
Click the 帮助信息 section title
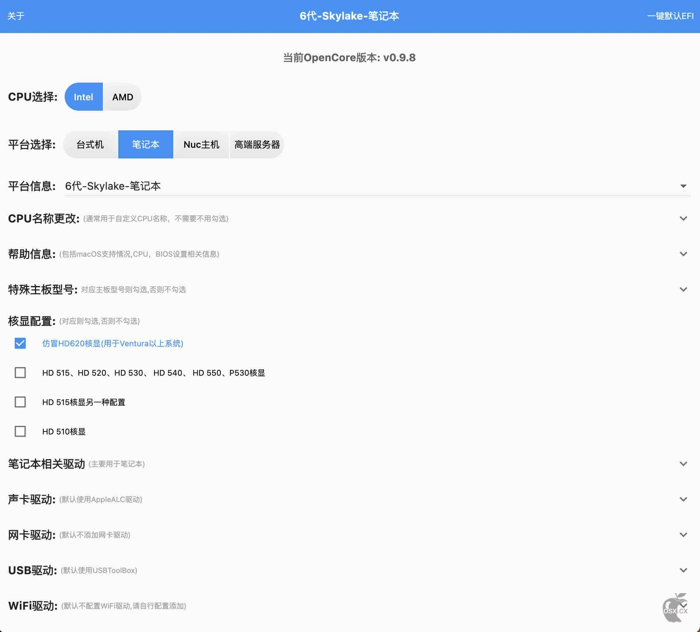pyautogui.click(x=32, y=254)
